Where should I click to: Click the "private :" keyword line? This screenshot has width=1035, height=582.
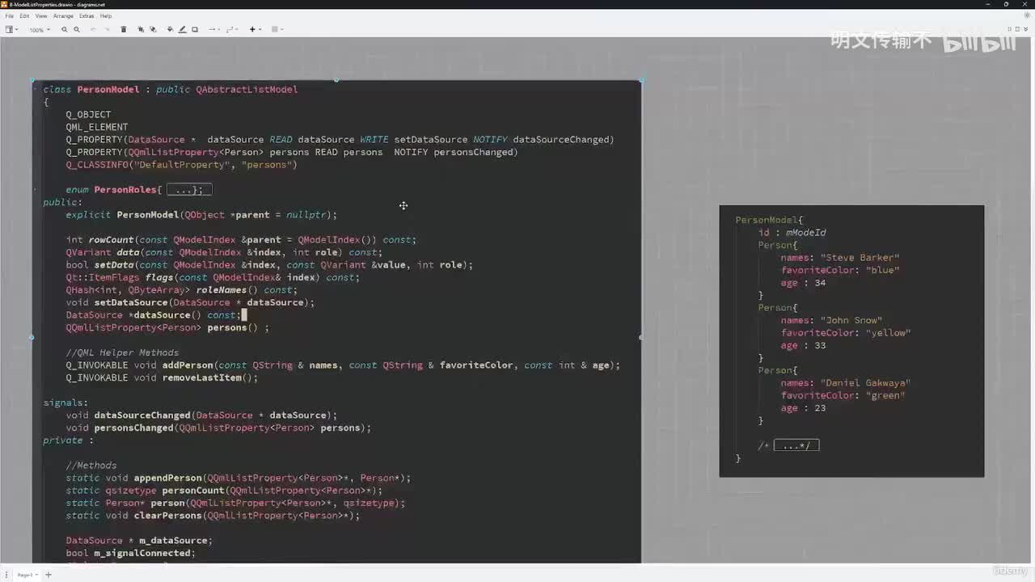click(69, 441)
